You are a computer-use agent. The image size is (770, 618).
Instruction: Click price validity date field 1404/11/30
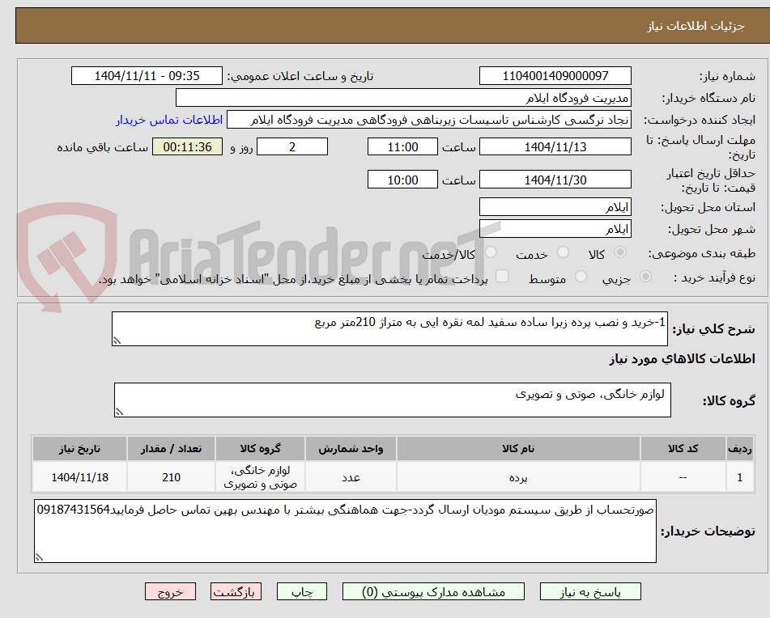[x=555, y=180]
